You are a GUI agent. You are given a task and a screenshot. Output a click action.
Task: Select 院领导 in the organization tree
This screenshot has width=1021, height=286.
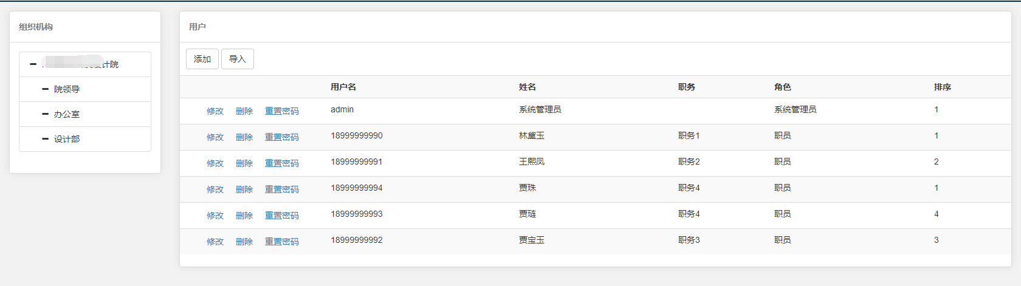point(67,89)
